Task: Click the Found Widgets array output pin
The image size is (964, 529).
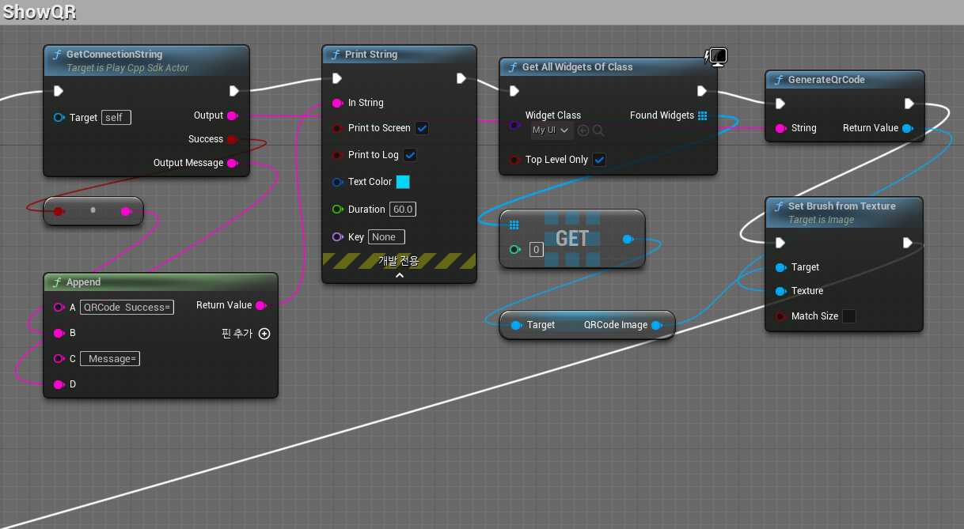Action: 702,115
